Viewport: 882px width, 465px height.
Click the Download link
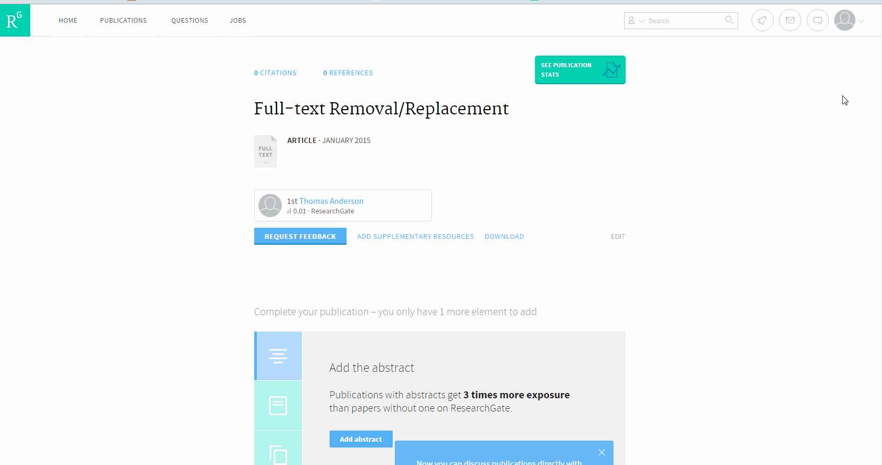(504, 237)
